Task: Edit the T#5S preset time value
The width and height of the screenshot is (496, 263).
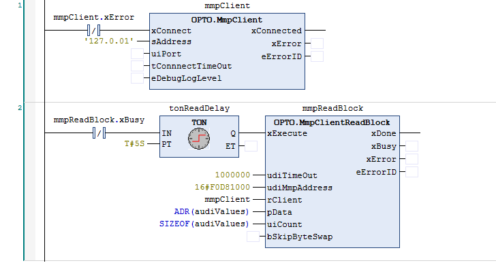Action: click(x=134, y=144)
